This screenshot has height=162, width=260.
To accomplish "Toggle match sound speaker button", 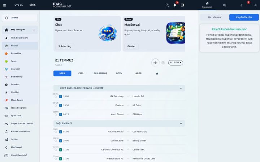I will [155, 63].
